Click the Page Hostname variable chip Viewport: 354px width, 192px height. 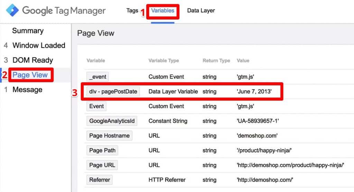pyautogui.click(x=109, y=136)
